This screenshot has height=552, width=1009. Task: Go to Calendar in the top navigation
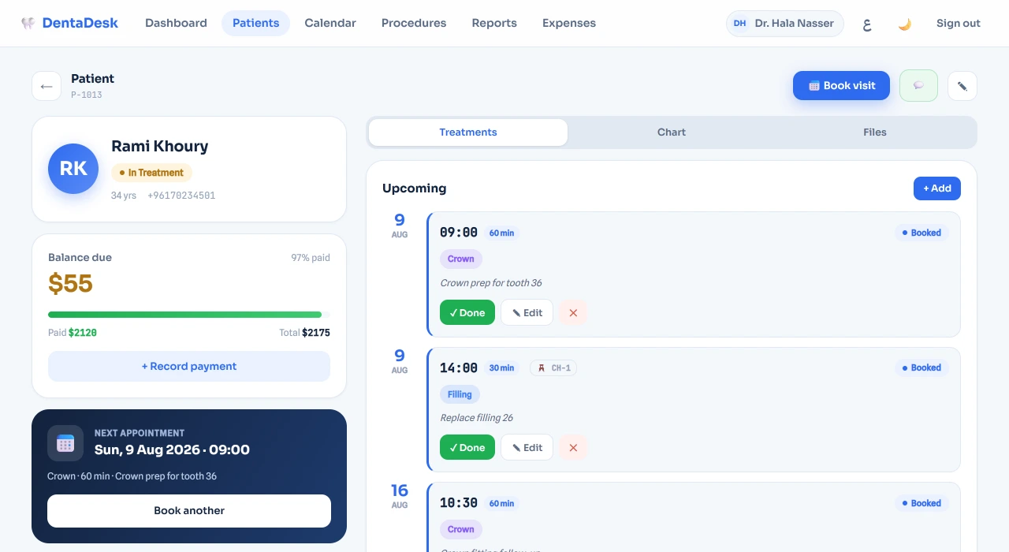pos(330,23)
